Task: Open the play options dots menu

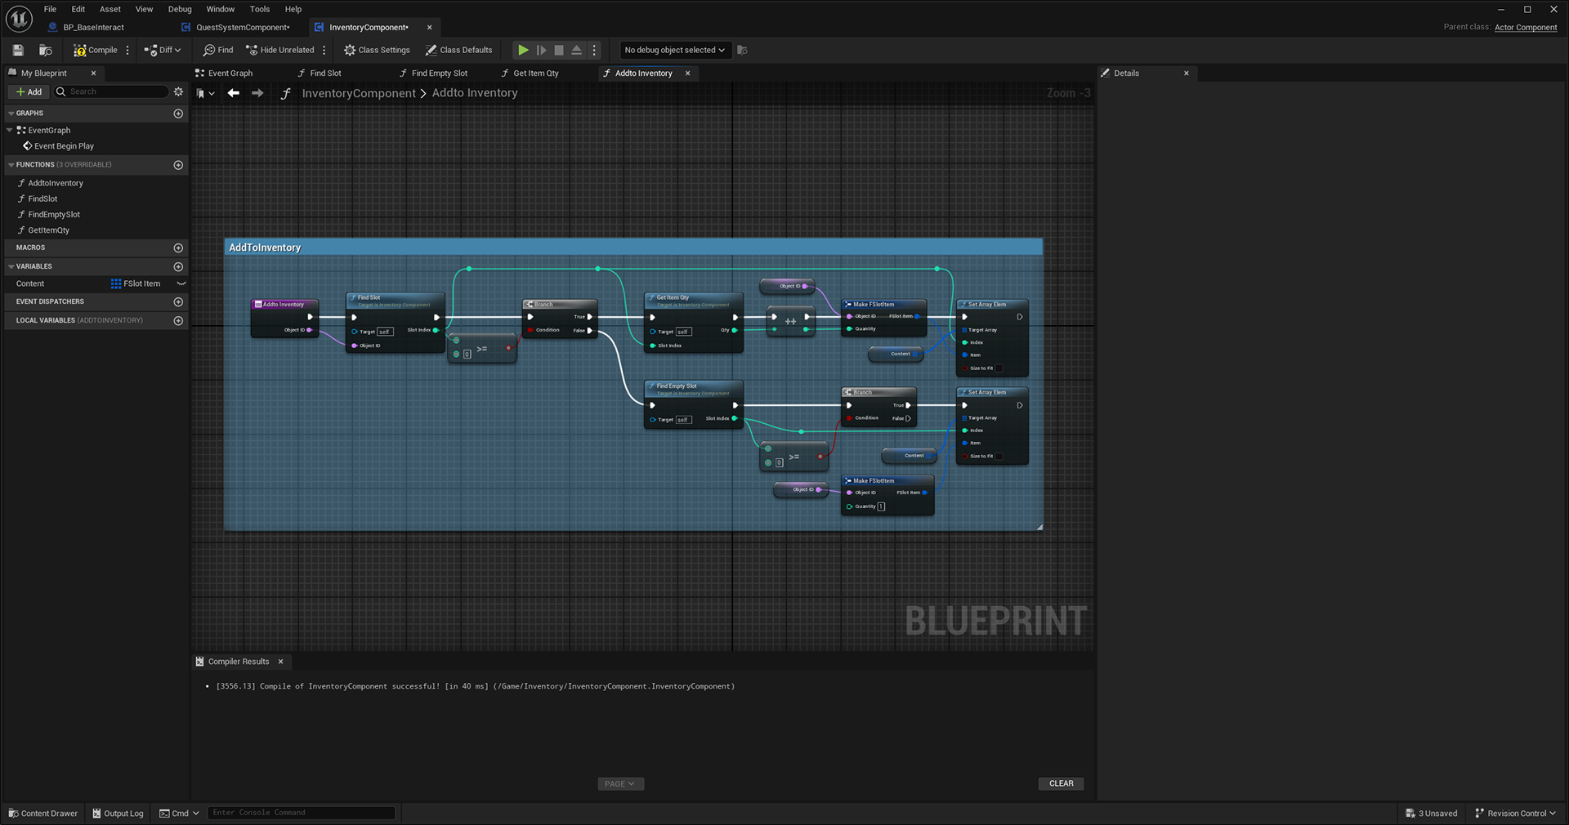Action: (x=594, y=50)
